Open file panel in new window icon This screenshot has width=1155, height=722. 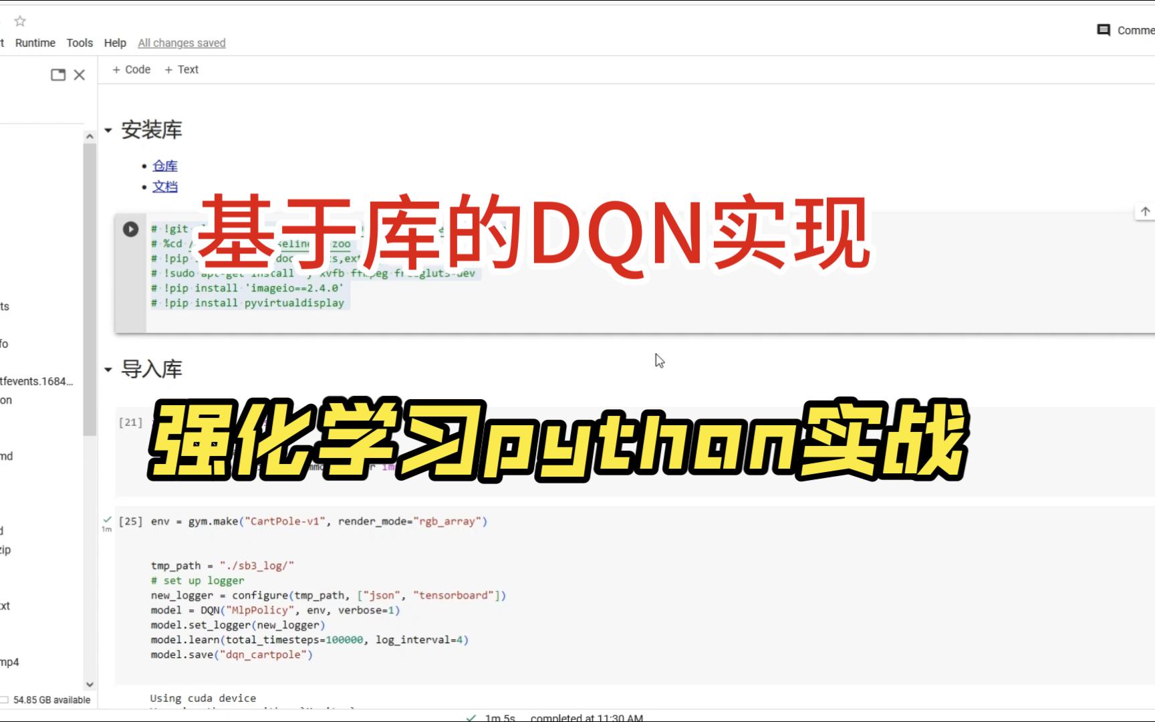(x=58, y=75)
